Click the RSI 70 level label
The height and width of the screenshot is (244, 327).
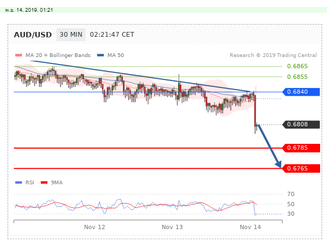(x=291, y=194)
